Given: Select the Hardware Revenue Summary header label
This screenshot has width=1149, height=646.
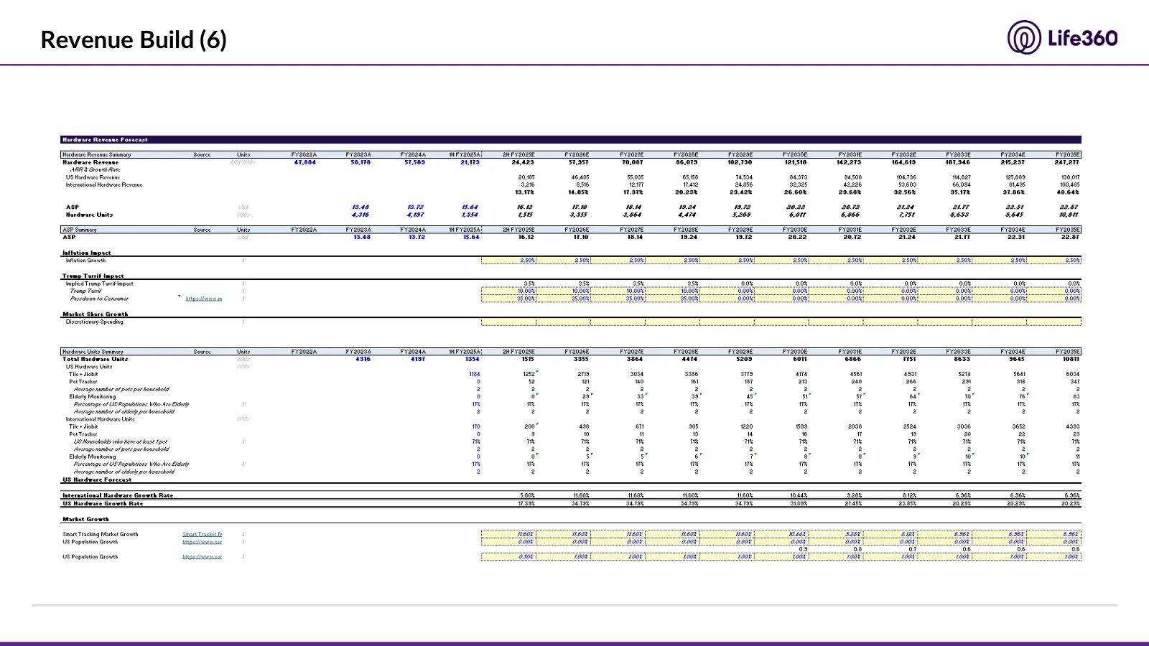Looking at the screenshot, I should pos(97,154).
